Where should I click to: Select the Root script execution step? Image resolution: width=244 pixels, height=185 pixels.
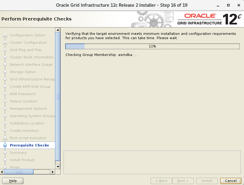tap(28, 138)
